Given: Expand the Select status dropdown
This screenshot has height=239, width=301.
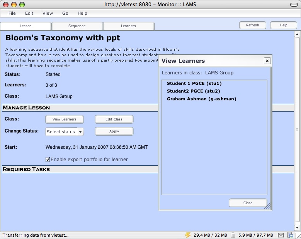Looking at the screenshot, I should point(80,132).
